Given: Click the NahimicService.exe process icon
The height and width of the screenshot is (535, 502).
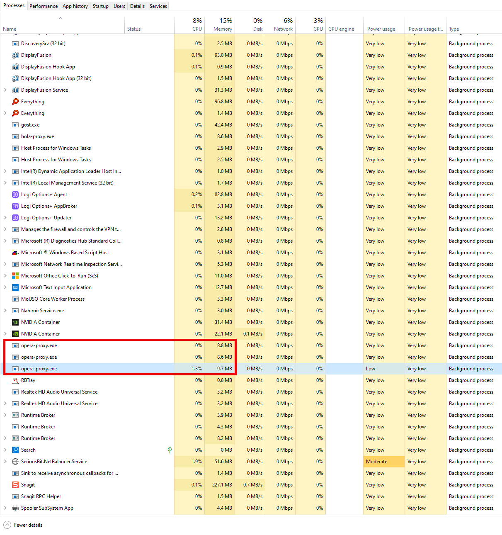Looking at the screenshot, I should click(15, 311).
